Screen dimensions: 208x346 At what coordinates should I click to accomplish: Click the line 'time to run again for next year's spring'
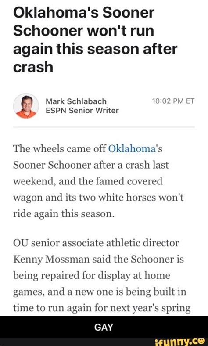pyautogui.click(x=102, y=308)
